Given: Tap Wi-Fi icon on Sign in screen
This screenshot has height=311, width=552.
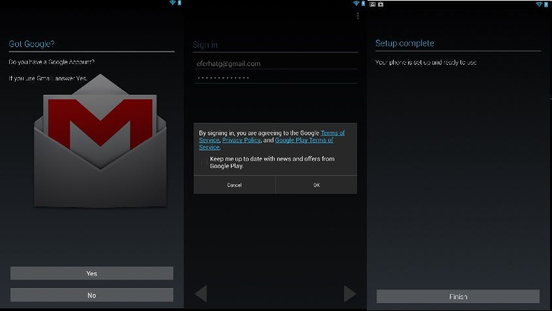Looking at the screenshot, I should [356, 3].
